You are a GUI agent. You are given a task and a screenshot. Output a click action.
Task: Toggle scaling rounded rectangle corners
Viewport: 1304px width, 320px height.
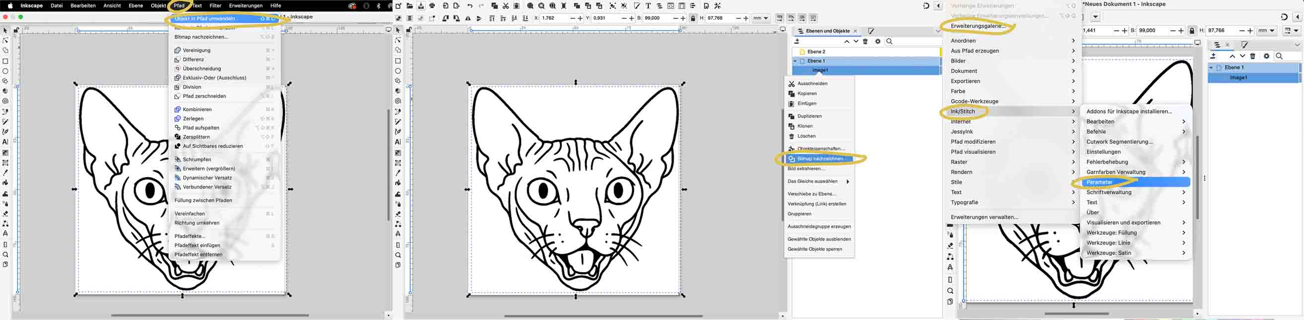[791, 18]
